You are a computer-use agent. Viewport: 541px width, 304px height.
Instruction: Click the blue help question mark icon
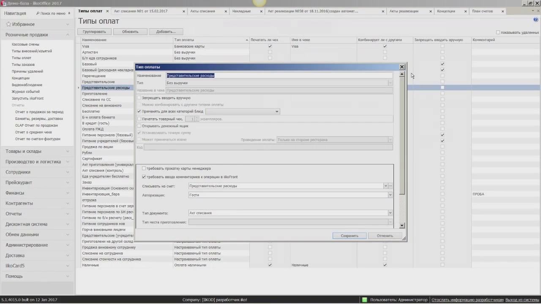pos(536,19)
